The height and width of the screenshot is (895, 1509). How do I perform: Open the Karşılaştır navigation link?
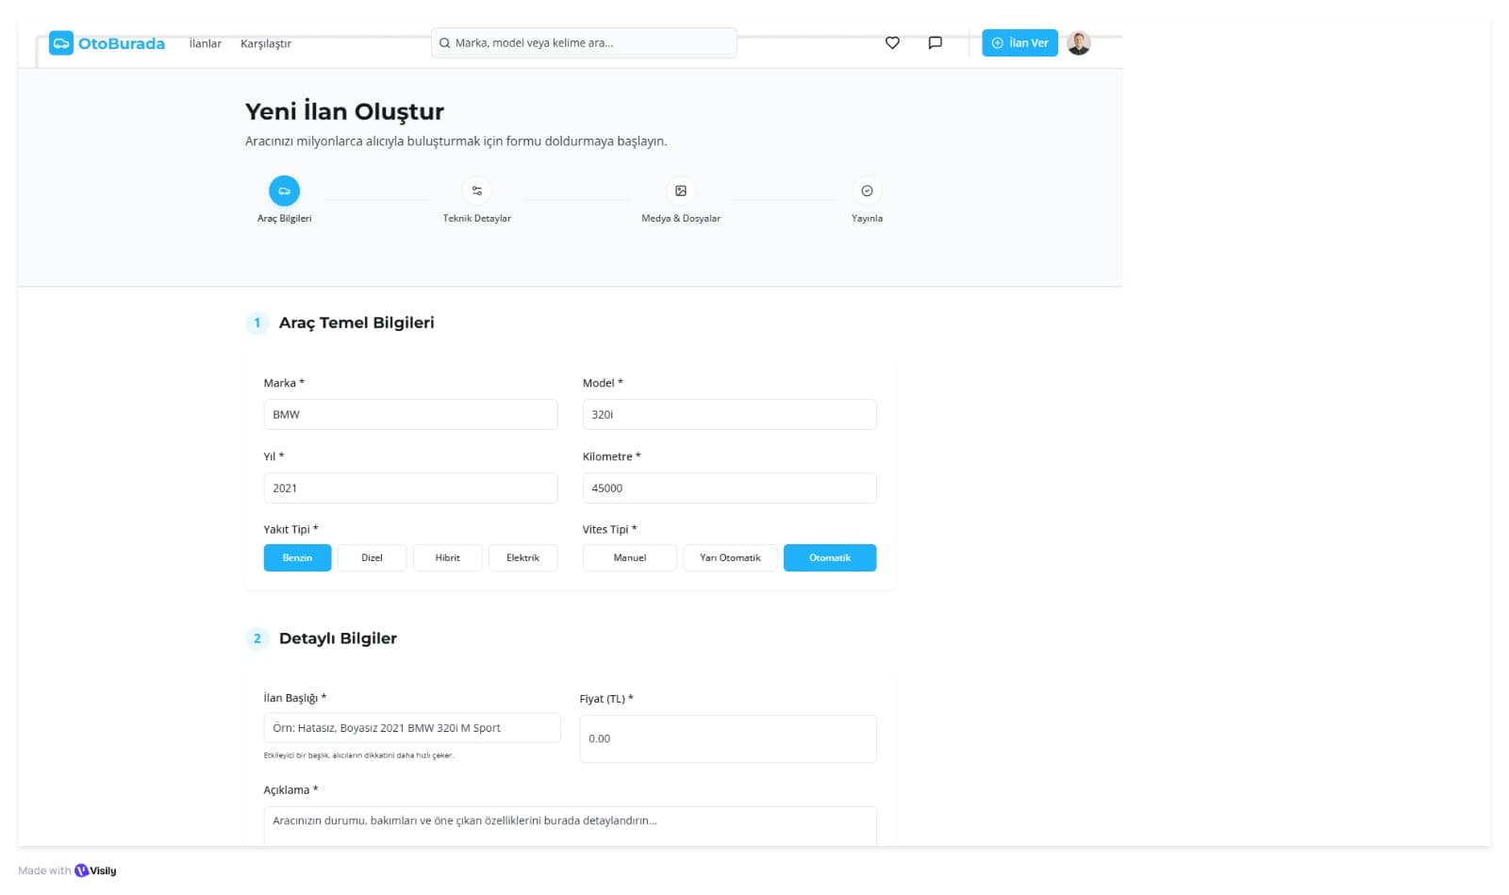pos(265,44)
